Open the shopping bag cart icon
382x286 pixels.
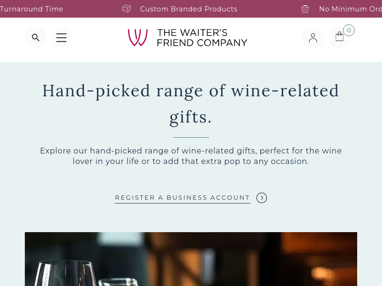pos(340,37)
